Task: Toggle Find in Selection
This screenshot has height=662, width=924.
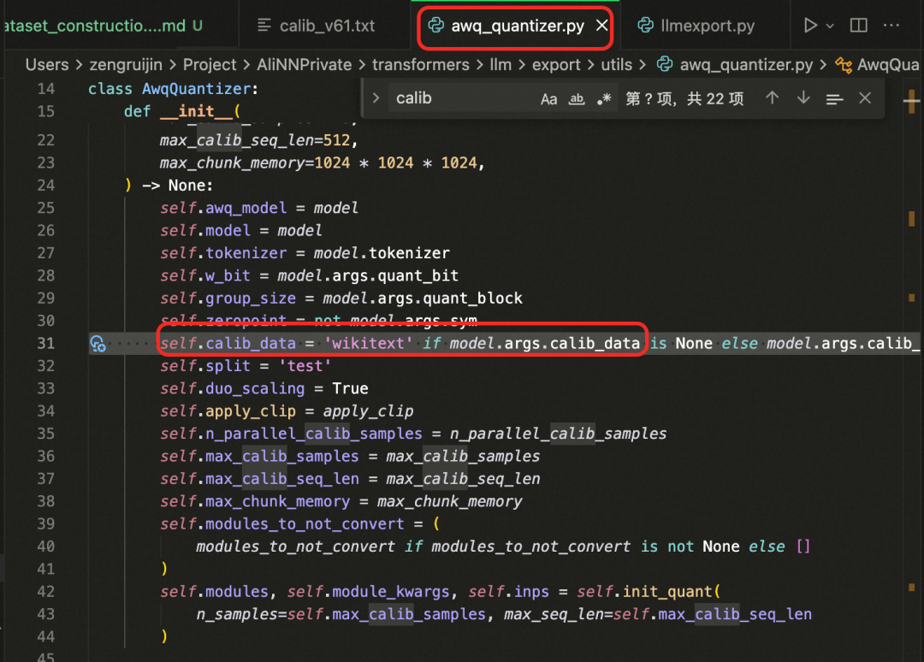Action: click(x=834, y=99)
